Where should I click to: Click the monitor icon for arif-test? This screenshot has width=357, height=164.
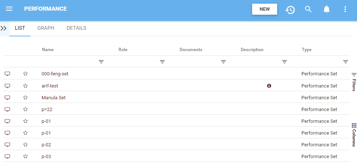pyautogui.click(x=7, y=86)
